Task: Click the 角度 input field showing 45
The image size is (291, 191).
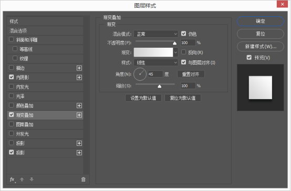Action: point(155,74)
